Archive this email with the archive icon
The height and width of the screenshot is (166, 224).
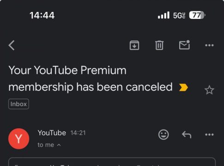pyautogui.click(x=134, y=45)
